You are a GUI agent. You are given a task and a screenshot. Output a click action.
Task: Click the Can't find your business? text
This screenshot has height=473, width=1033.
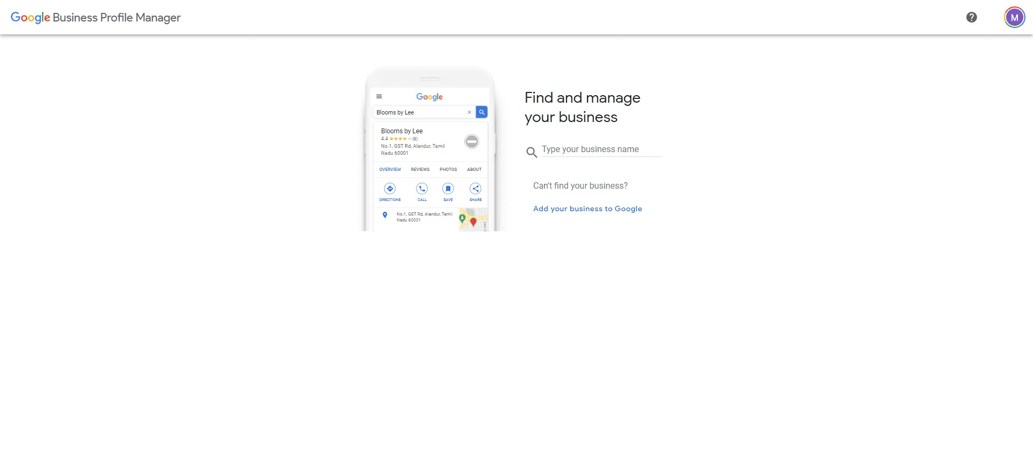(581, 186)
